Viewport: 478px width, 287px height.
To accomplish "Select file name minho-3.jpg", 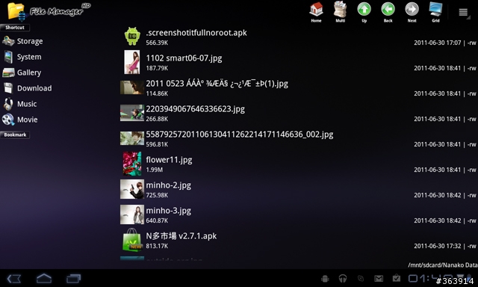I will pos(168,211).
